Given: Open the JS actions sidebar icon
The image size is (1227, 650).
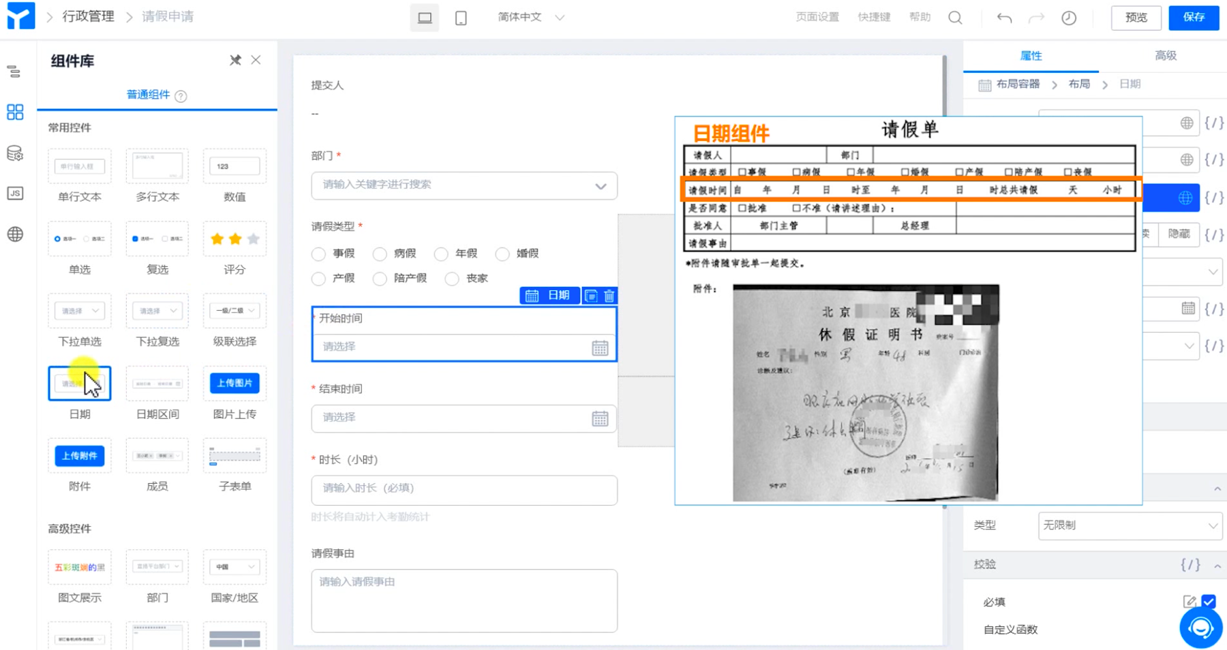Looking at the screenshot, I should click(x=15, y=194).
